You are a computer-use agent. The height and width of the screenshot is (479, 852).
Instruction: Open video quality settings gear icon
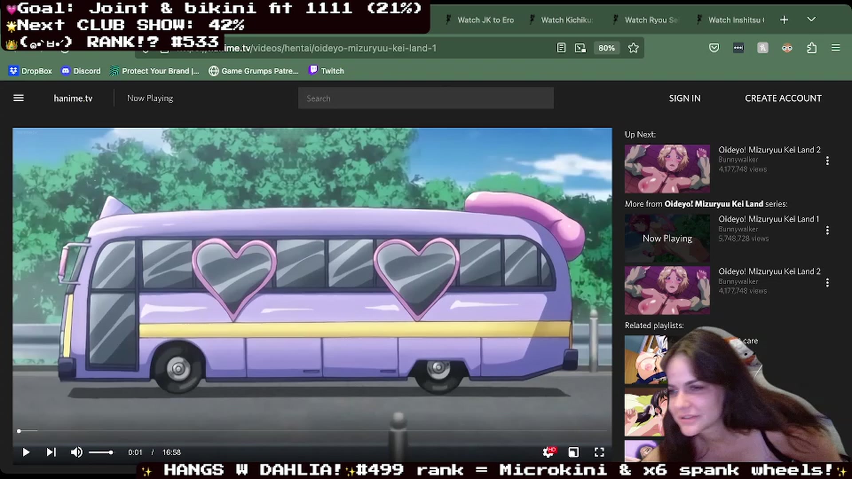coord(548,452)
